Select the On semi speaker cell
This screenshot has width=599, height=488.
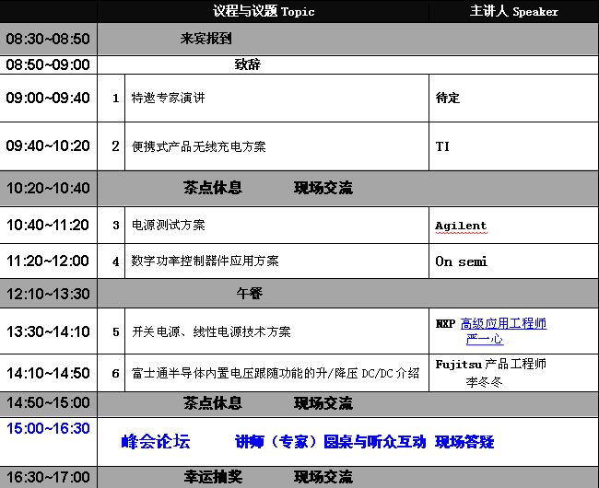point(461,261)
